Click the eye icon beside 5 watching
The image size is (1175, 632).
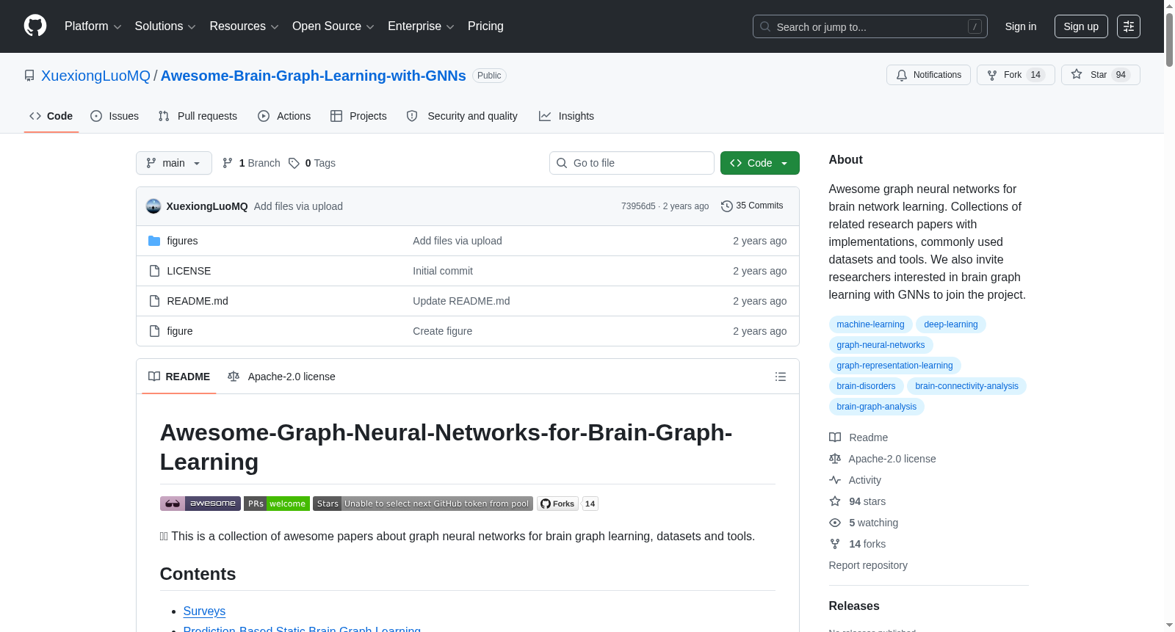pyautogui.click(x=835, y=523)
